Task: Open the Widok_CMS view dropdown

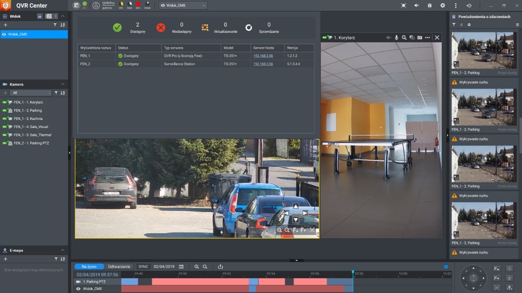Action: [183, 5]
